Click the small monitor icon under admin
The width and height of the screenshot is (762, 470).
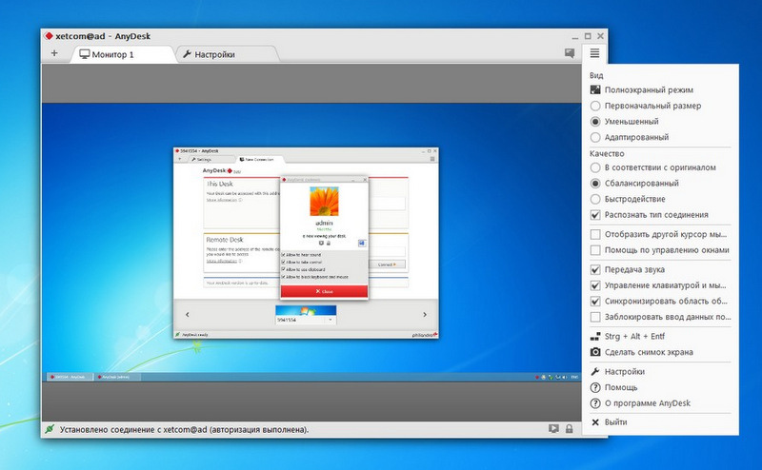click(x=321, y=243)
